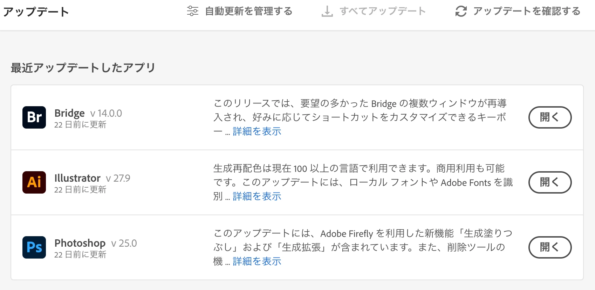
Task: Open 自動更新を管理する settings
Action: click(x=248, y=11)
